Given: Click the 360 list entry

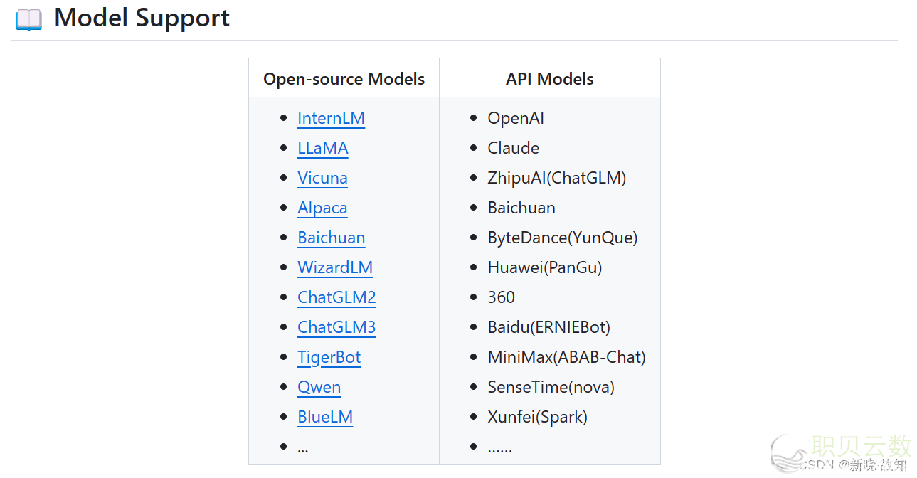Looking at the screenshot, I should pyautogui.click(x=501, y=297).
